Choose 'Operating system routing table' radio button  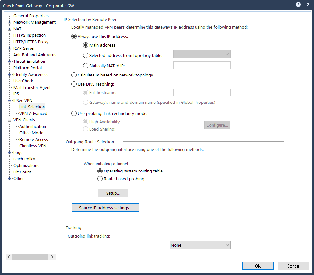coord(100,171)
